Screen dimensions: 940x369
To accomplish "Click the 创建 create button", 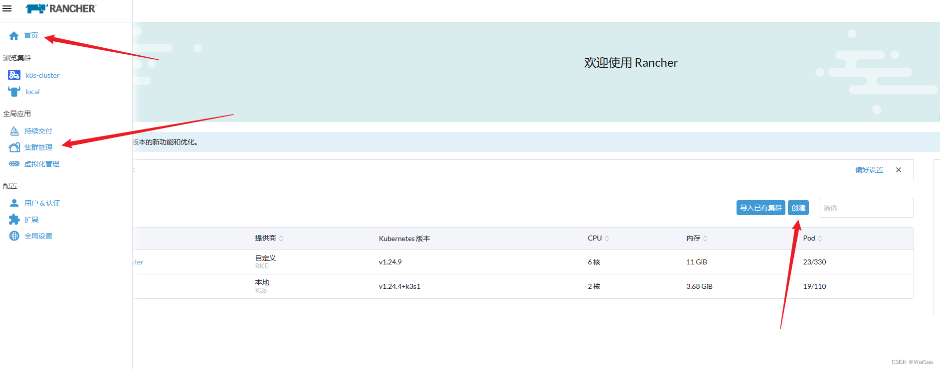I will 798,208.
